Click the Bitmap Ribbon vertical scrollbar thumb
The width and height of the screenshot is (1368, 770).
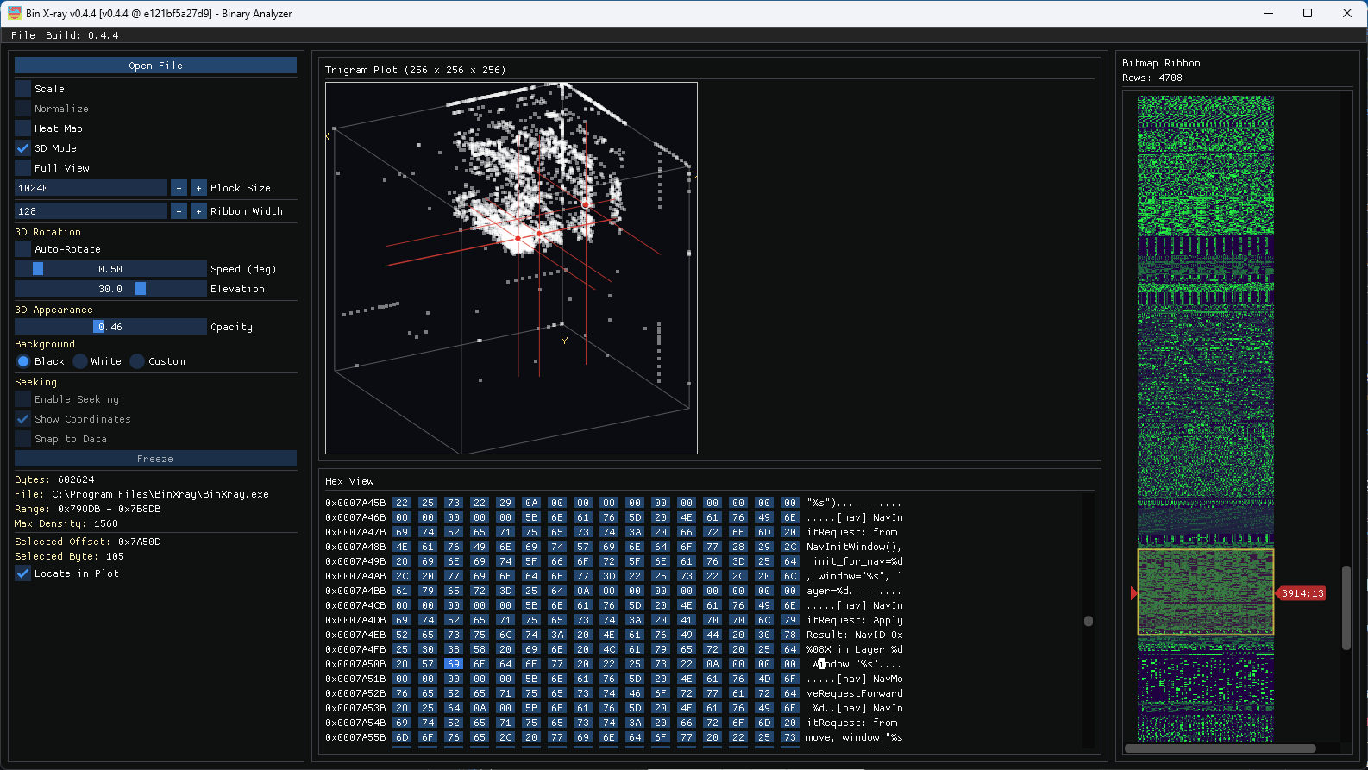click(1346, 607)
